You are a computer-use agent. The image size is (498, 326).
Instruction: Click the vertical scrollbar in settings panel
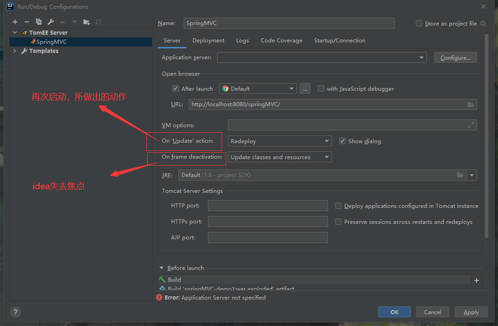(487, 136)
